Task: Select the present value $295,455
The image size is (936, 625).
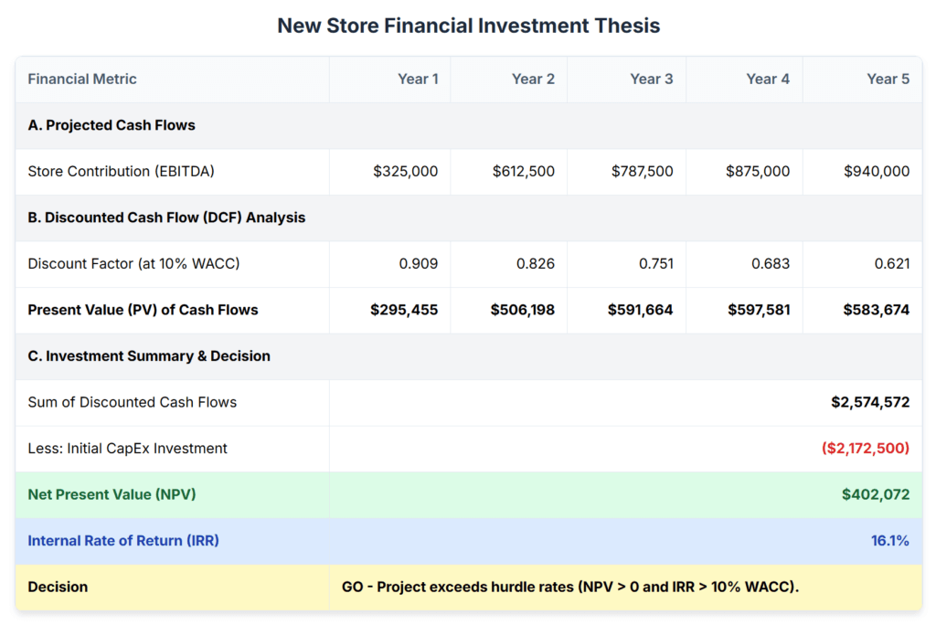Action: point(404,310)
